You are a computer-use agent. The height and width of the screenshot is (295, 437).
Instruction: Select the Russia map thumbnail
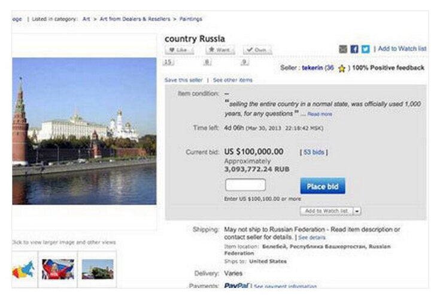coord(24,269)
